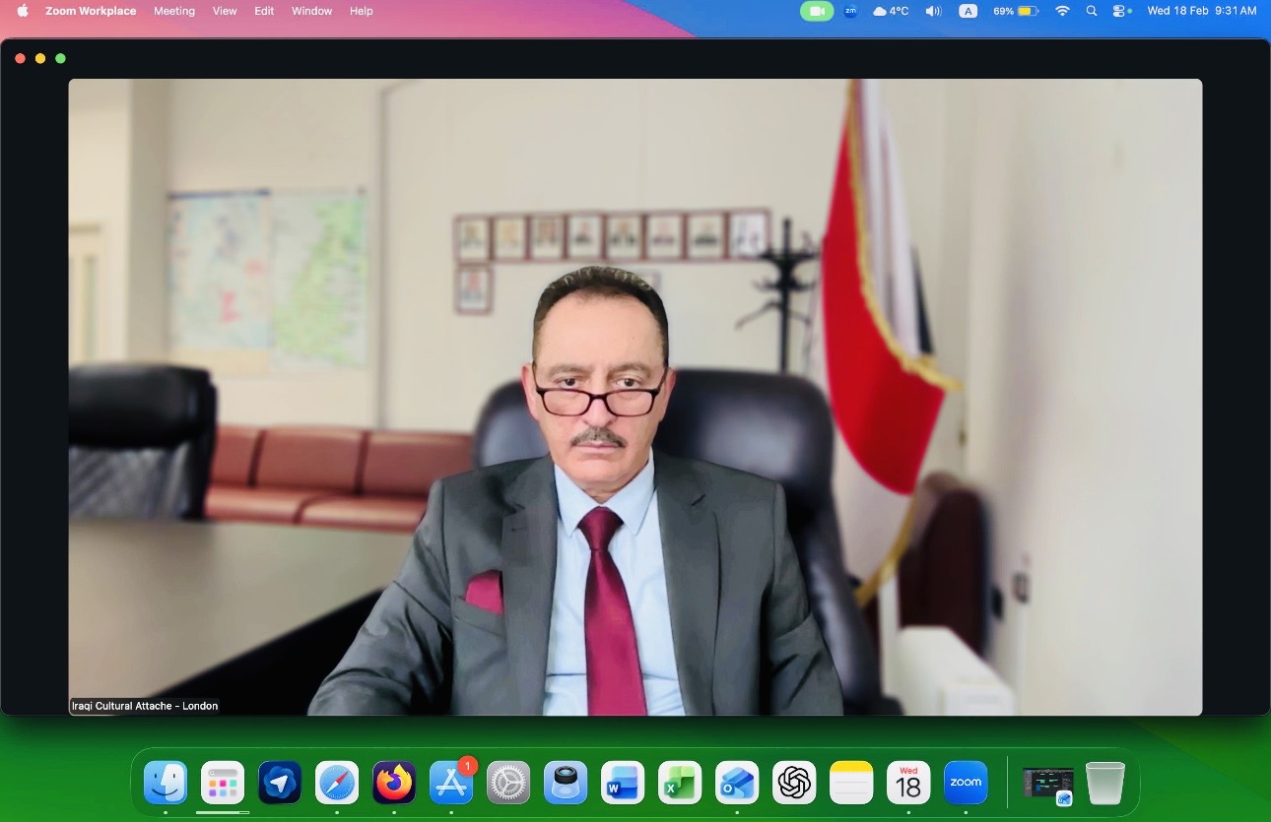Open Microsoft Outlook from the Dock
This screenshot has height=822, width=1271.
click(737, 784)
